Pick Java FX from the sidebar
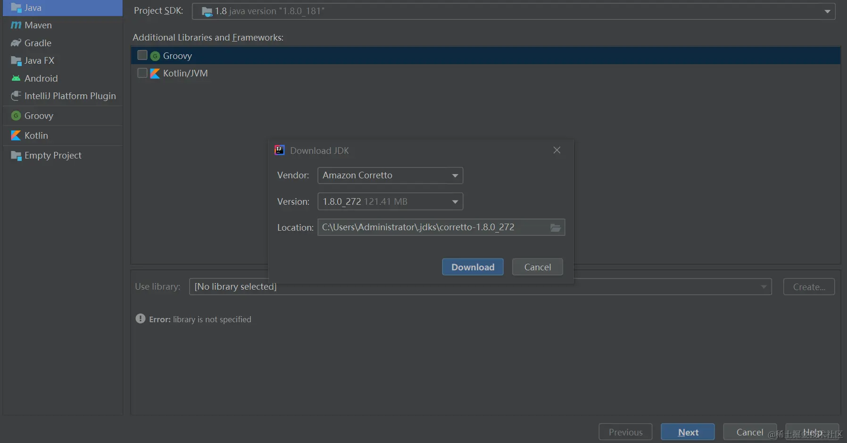847x443 pixels. coord(63,60)
